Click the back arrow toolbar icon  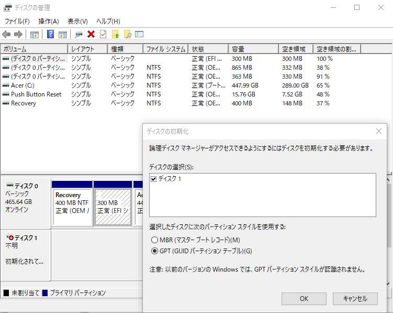[6, 34]
